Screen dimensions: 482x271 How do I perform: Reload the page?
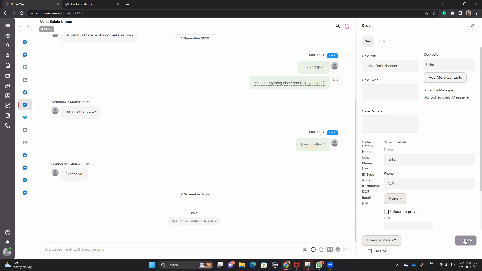click(x=22, y=13)
